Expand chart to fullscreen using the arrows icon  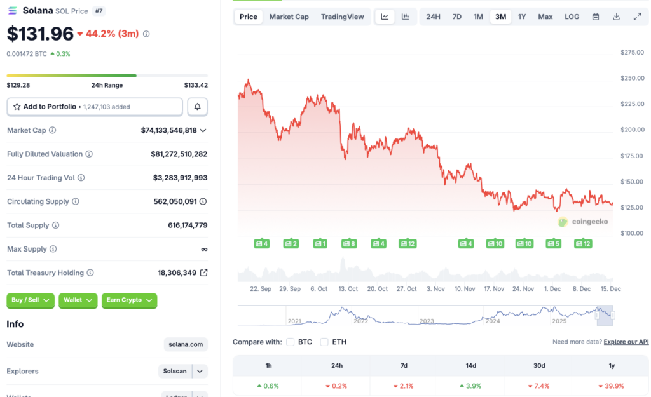tap(637, 17)
